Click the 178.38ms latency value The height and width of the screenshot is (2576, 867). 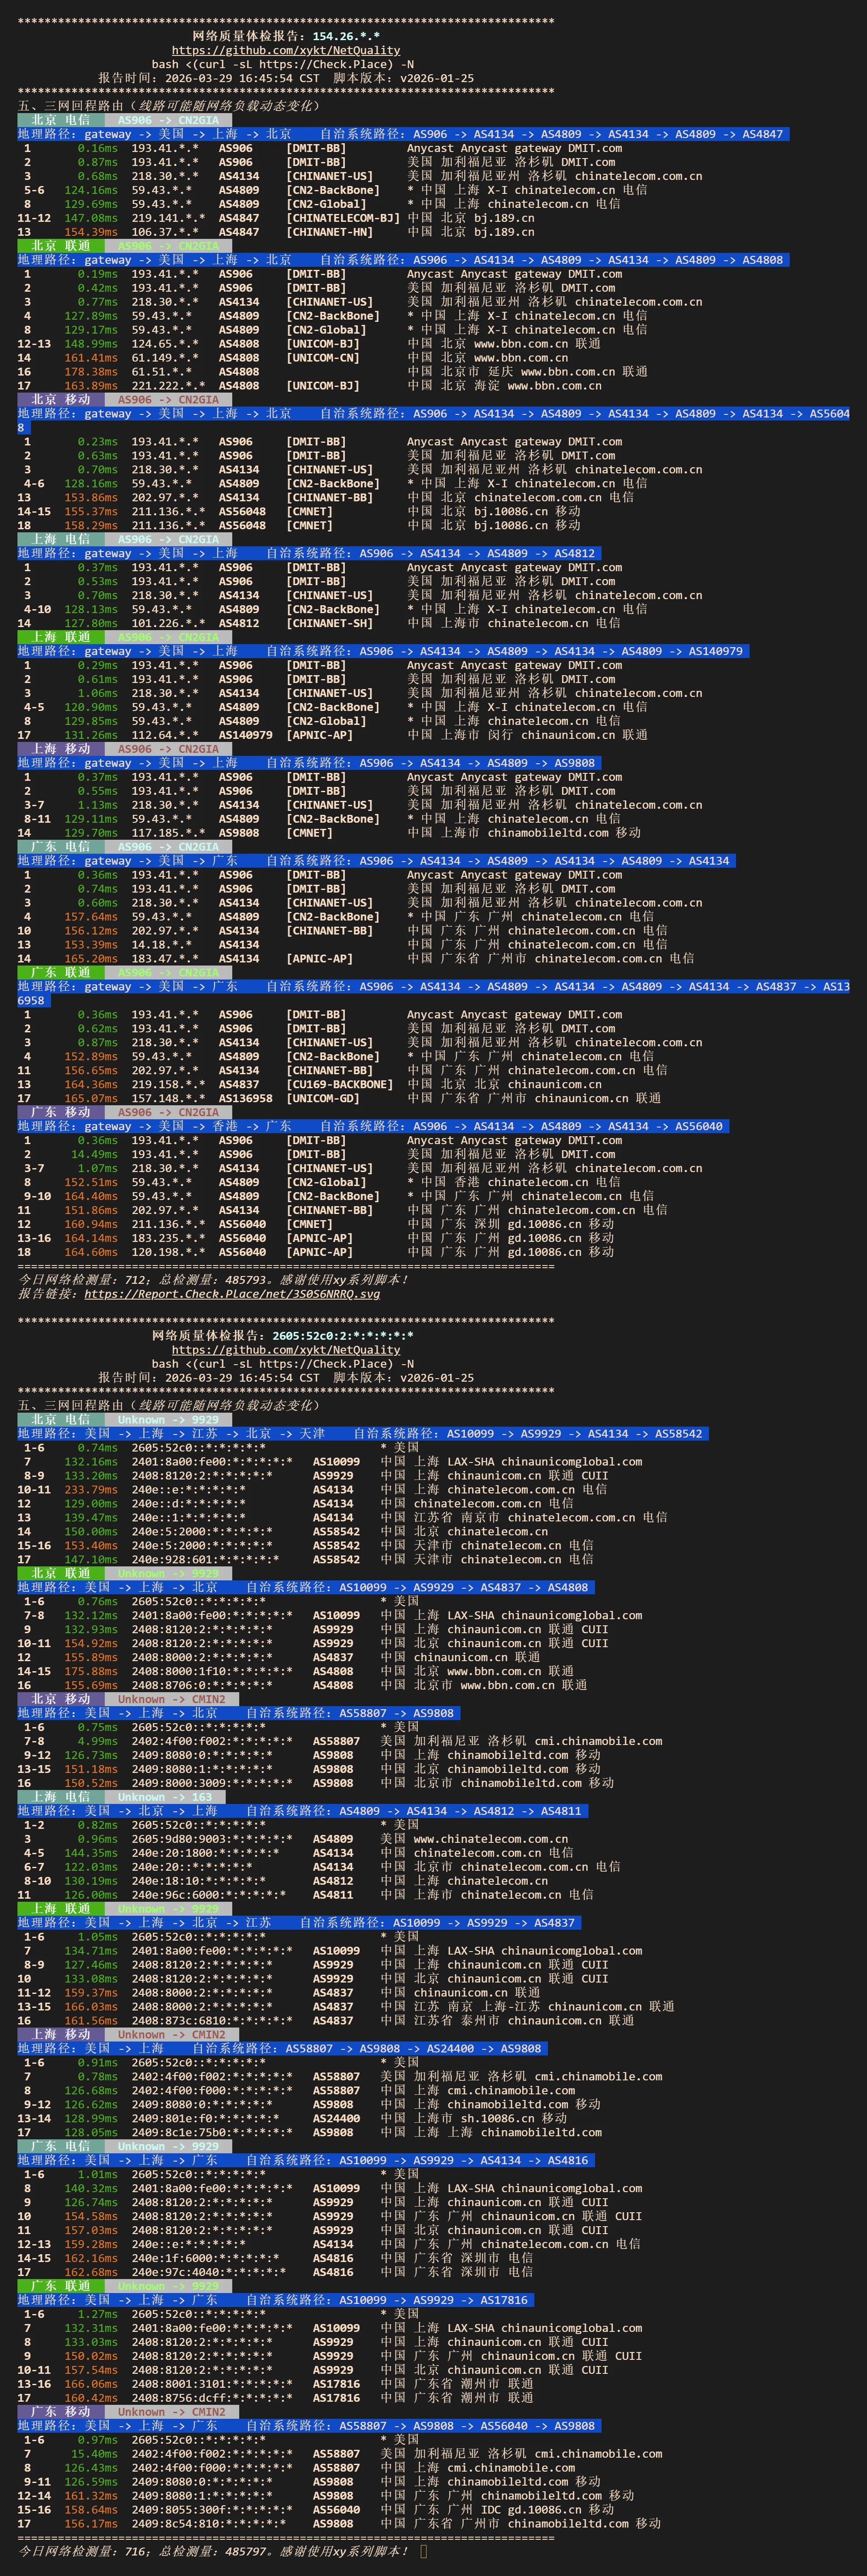[x=91, y=372]
